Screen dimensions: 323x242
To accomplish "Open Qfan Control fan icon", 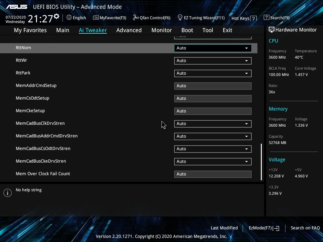I will [x=136, y=18].
